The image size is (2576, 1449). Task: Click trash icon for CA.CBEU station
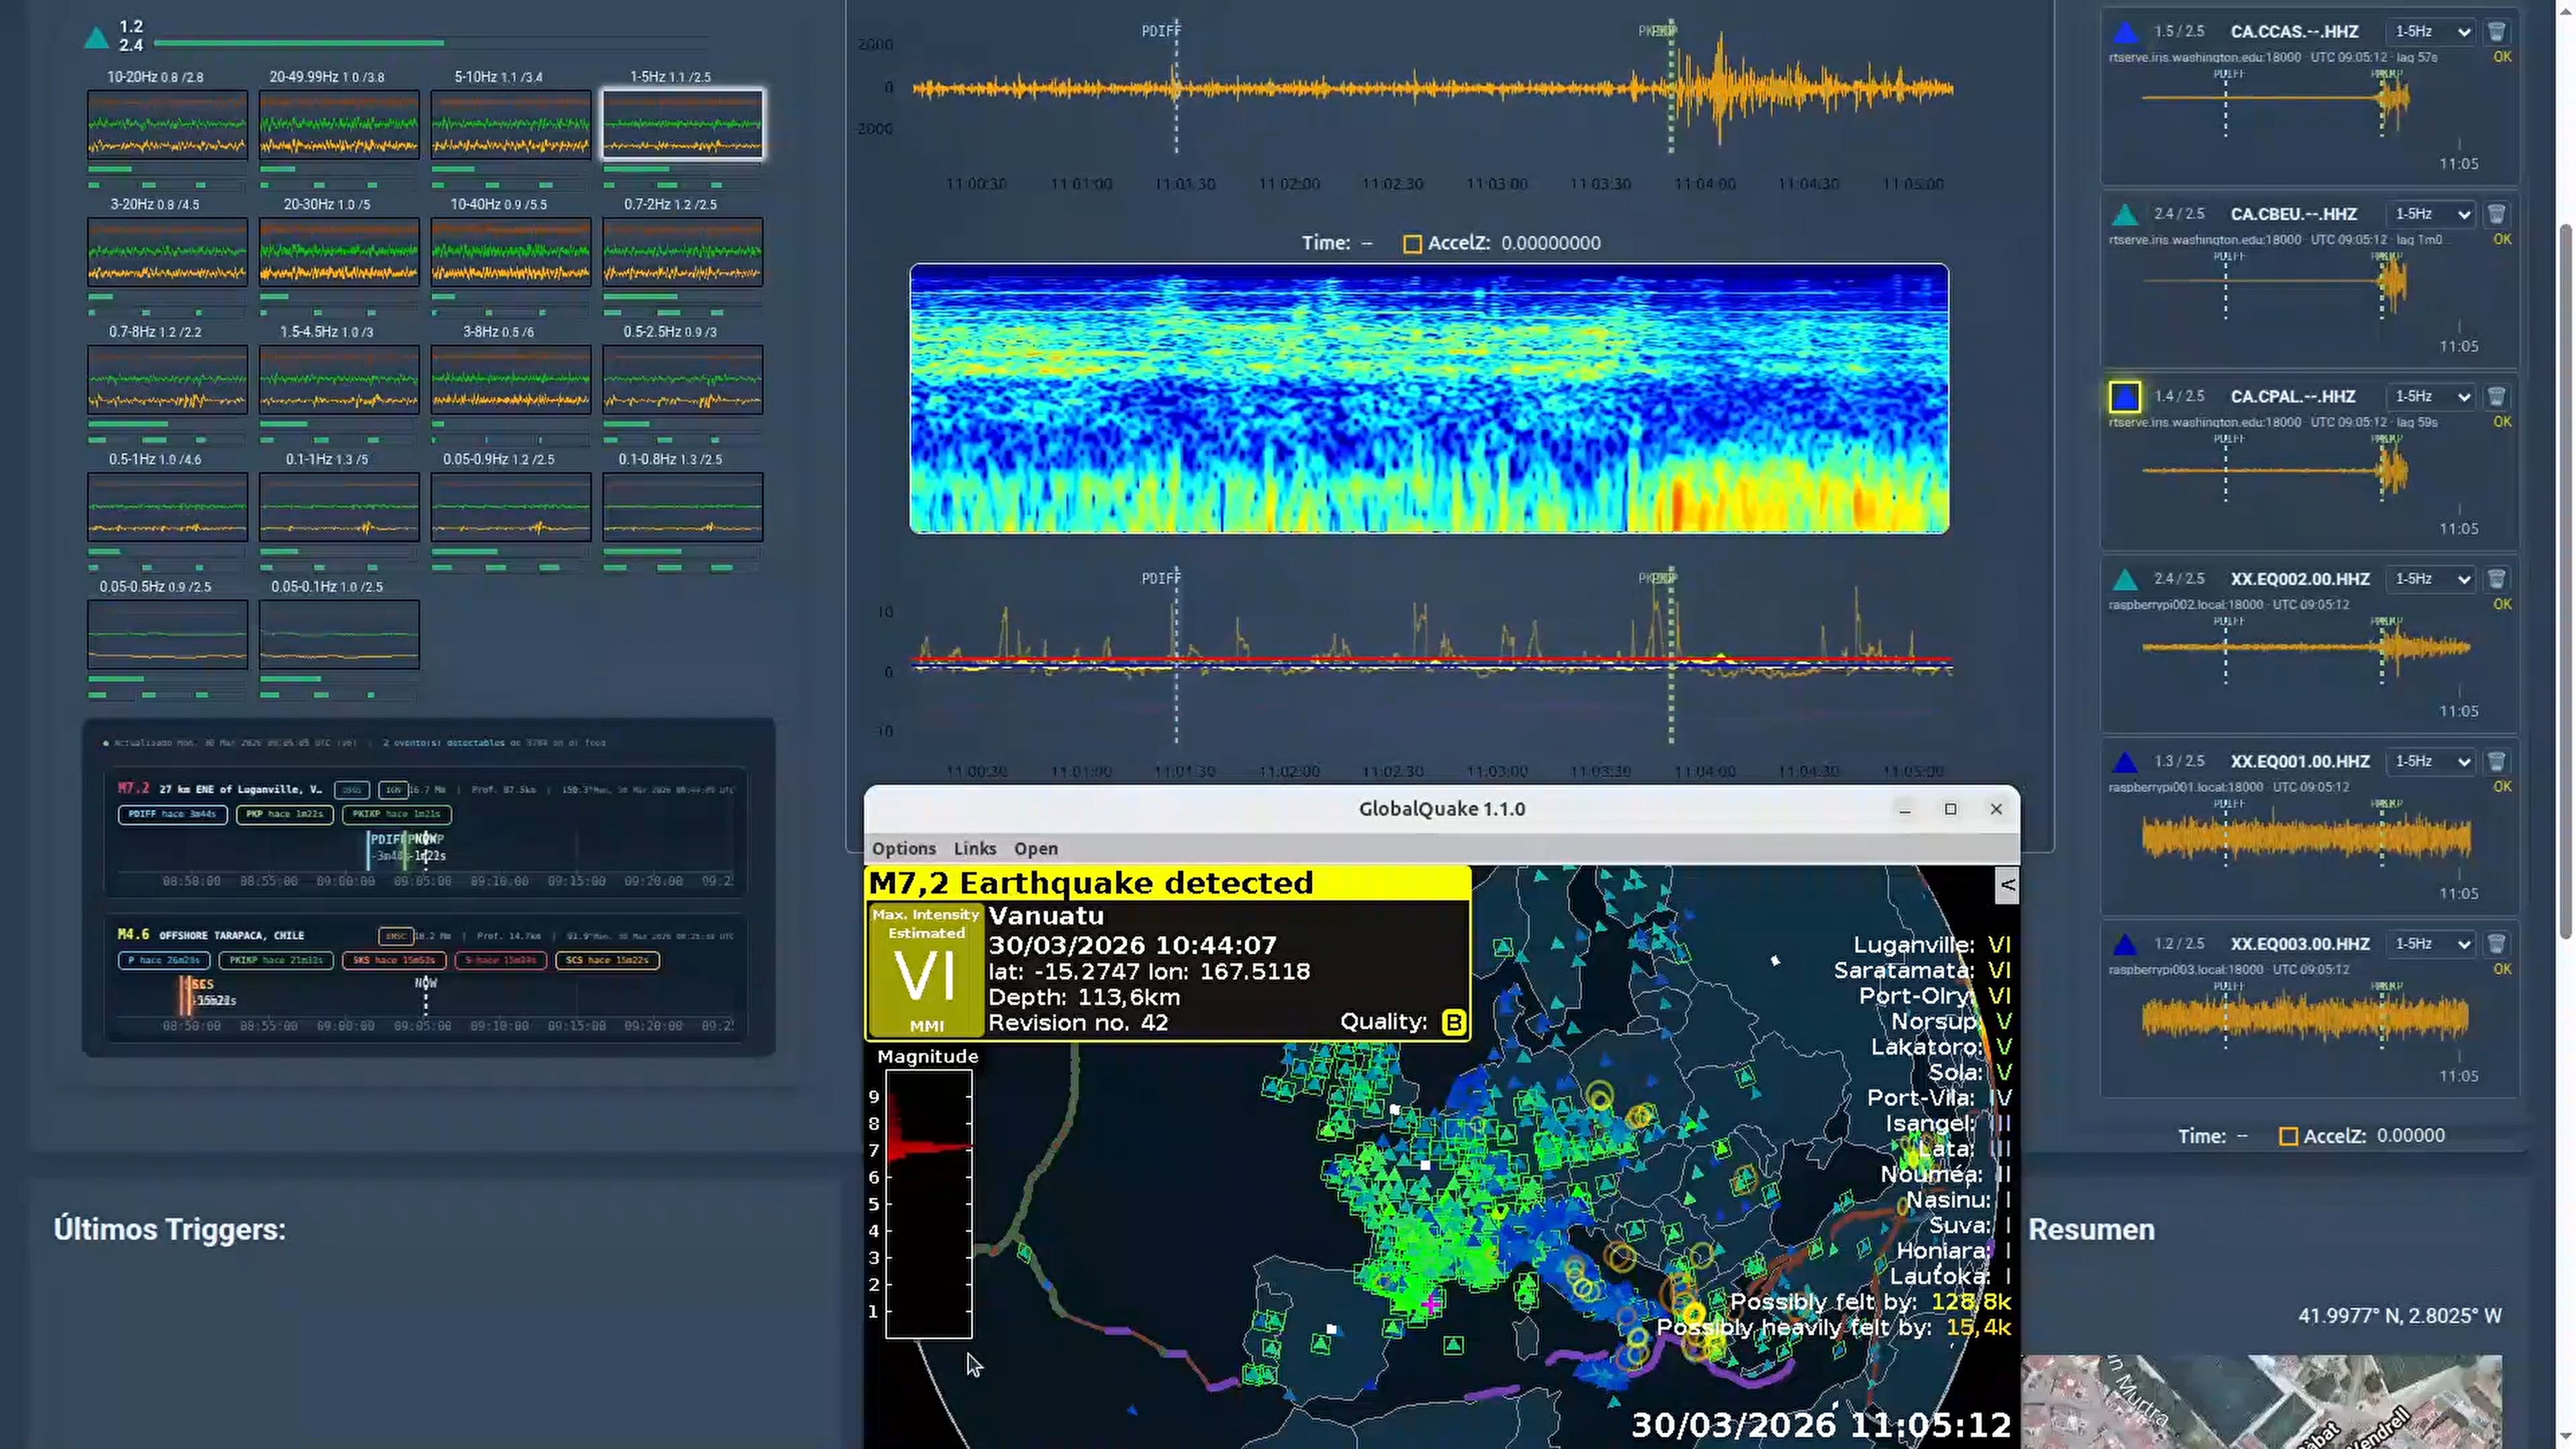(x=2496, y=214)
